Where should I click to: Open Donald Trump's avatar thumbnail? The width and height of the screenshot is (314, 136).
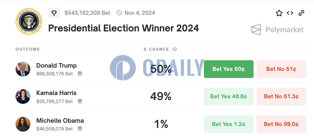pyautogui.click(x=23, y=69)
